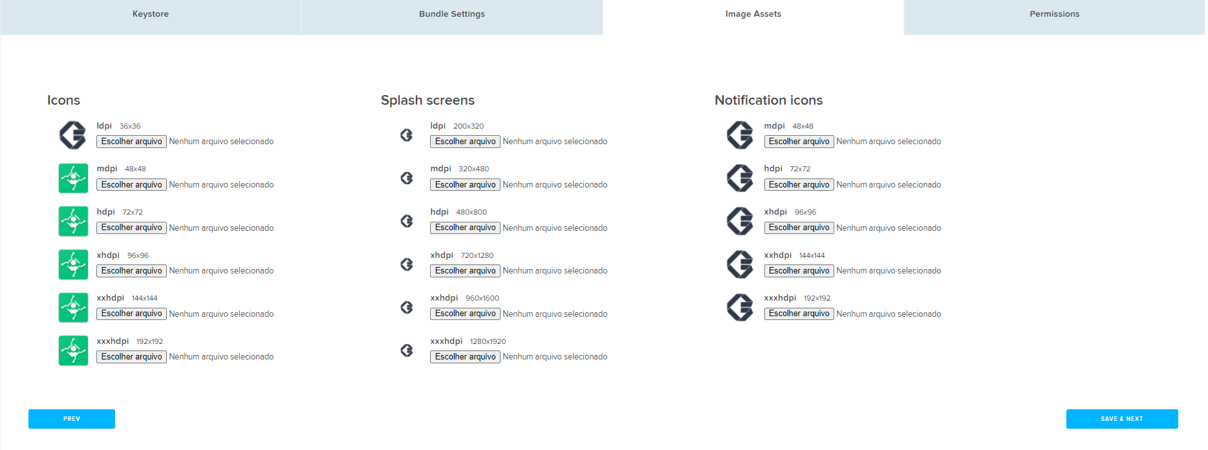Click the xxhdpi 960x1600 splash preview icon

tap(407, 307)
